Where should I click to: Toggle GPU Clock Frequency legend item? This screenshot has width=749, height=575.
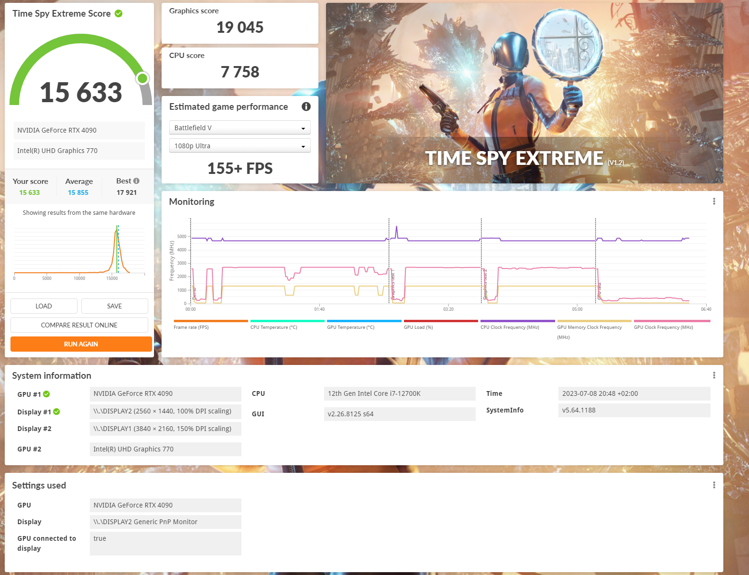tap(672, 325)
